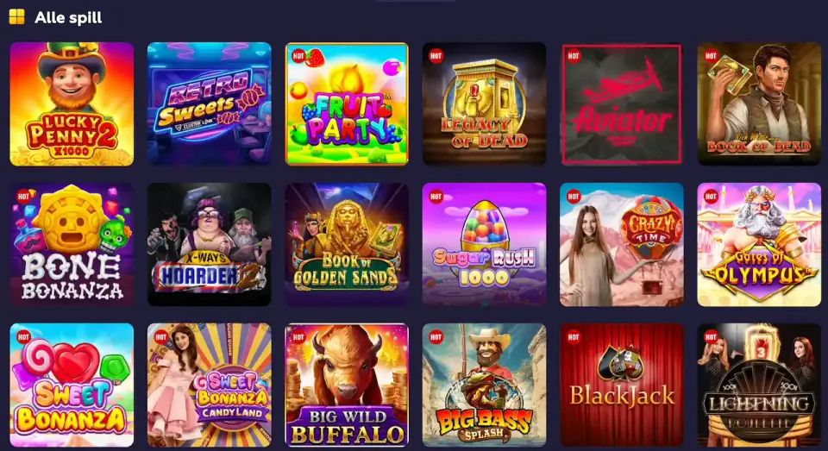The height and width of the screenshot is (451, 828).
Task: Click the yellow grid icon beside Alle spill
Action: point(17,17)
